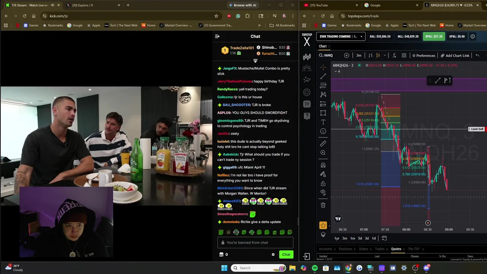Click the banned chat message input
Image resolution: width=487 pixels, height=274 pixels.
pos(255,242)
